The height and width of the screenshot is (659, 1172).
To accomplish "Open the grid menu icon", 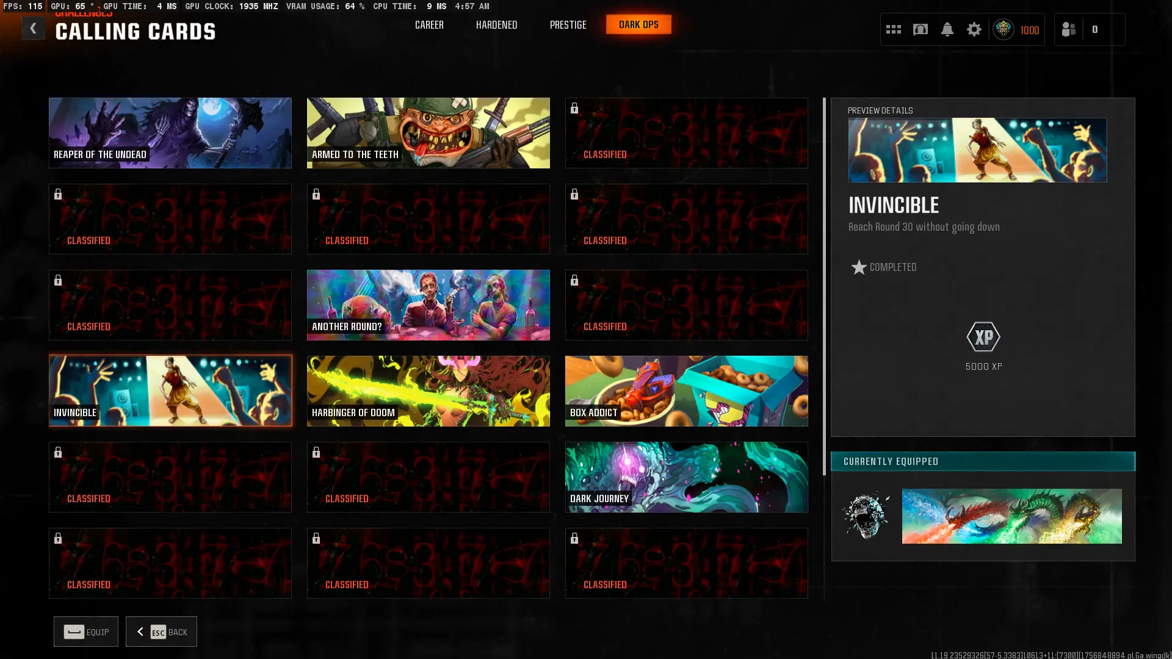I will coord(894,29).
